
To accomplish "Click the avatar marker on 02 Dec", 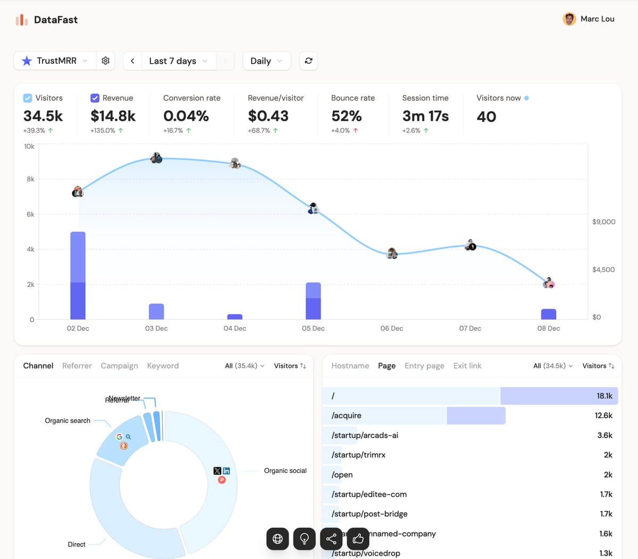I will click(78, 191).
